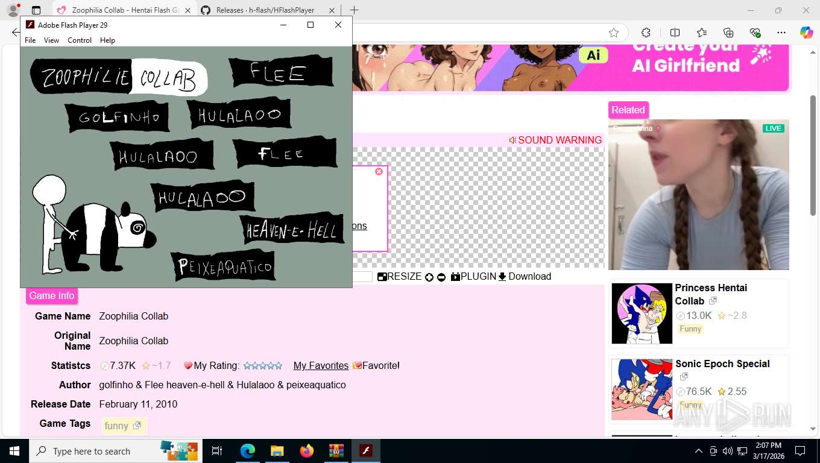Open the Collections icon
The image size is (820, 463).
[x=728, y=33]
